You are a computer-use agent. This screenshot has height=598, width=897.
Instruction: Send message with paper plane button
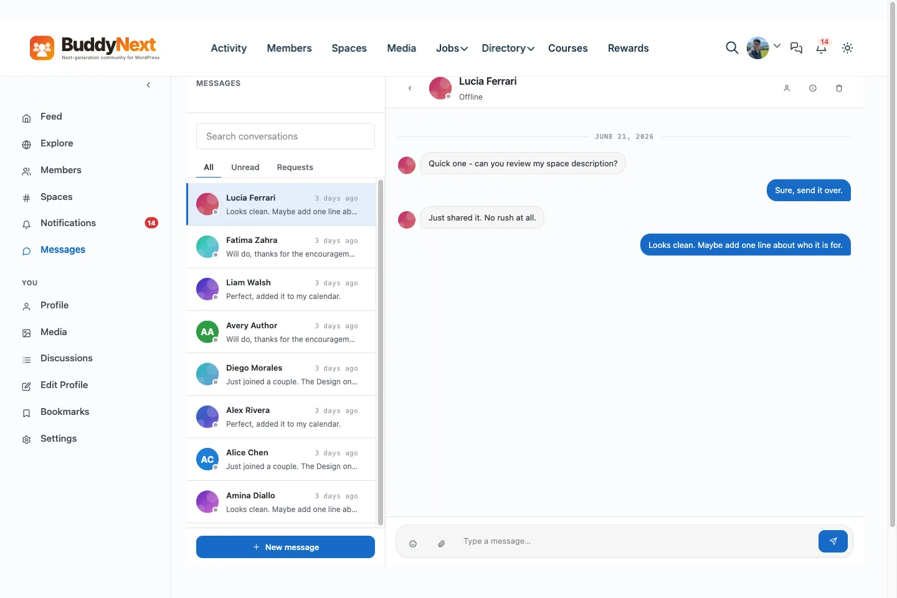(833, 541)
